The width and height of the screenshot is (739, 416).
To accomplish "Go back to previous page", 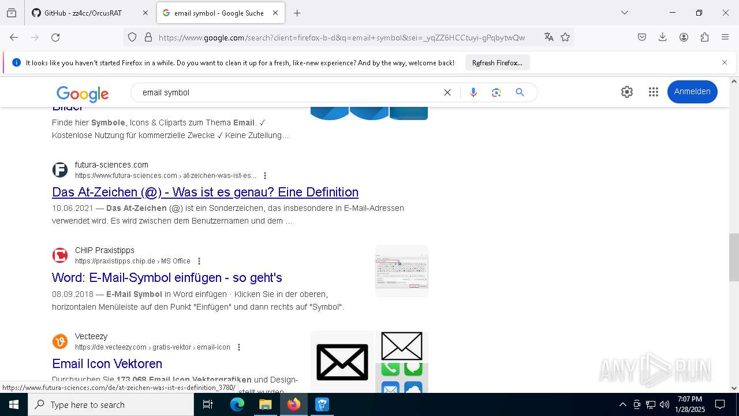I will pos(14,37).
